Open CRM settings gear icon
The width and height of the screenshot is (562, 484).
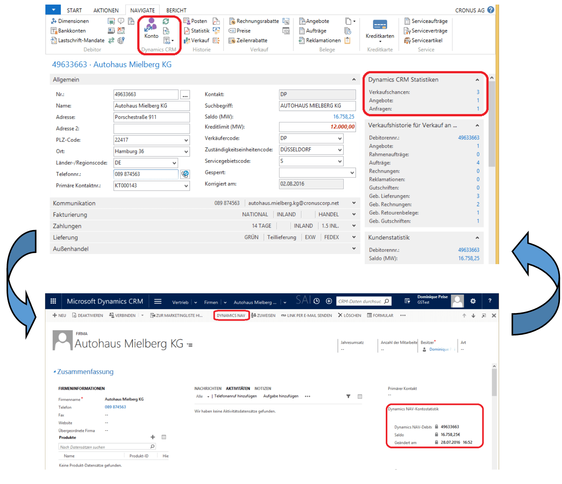[x=473, y=301]
